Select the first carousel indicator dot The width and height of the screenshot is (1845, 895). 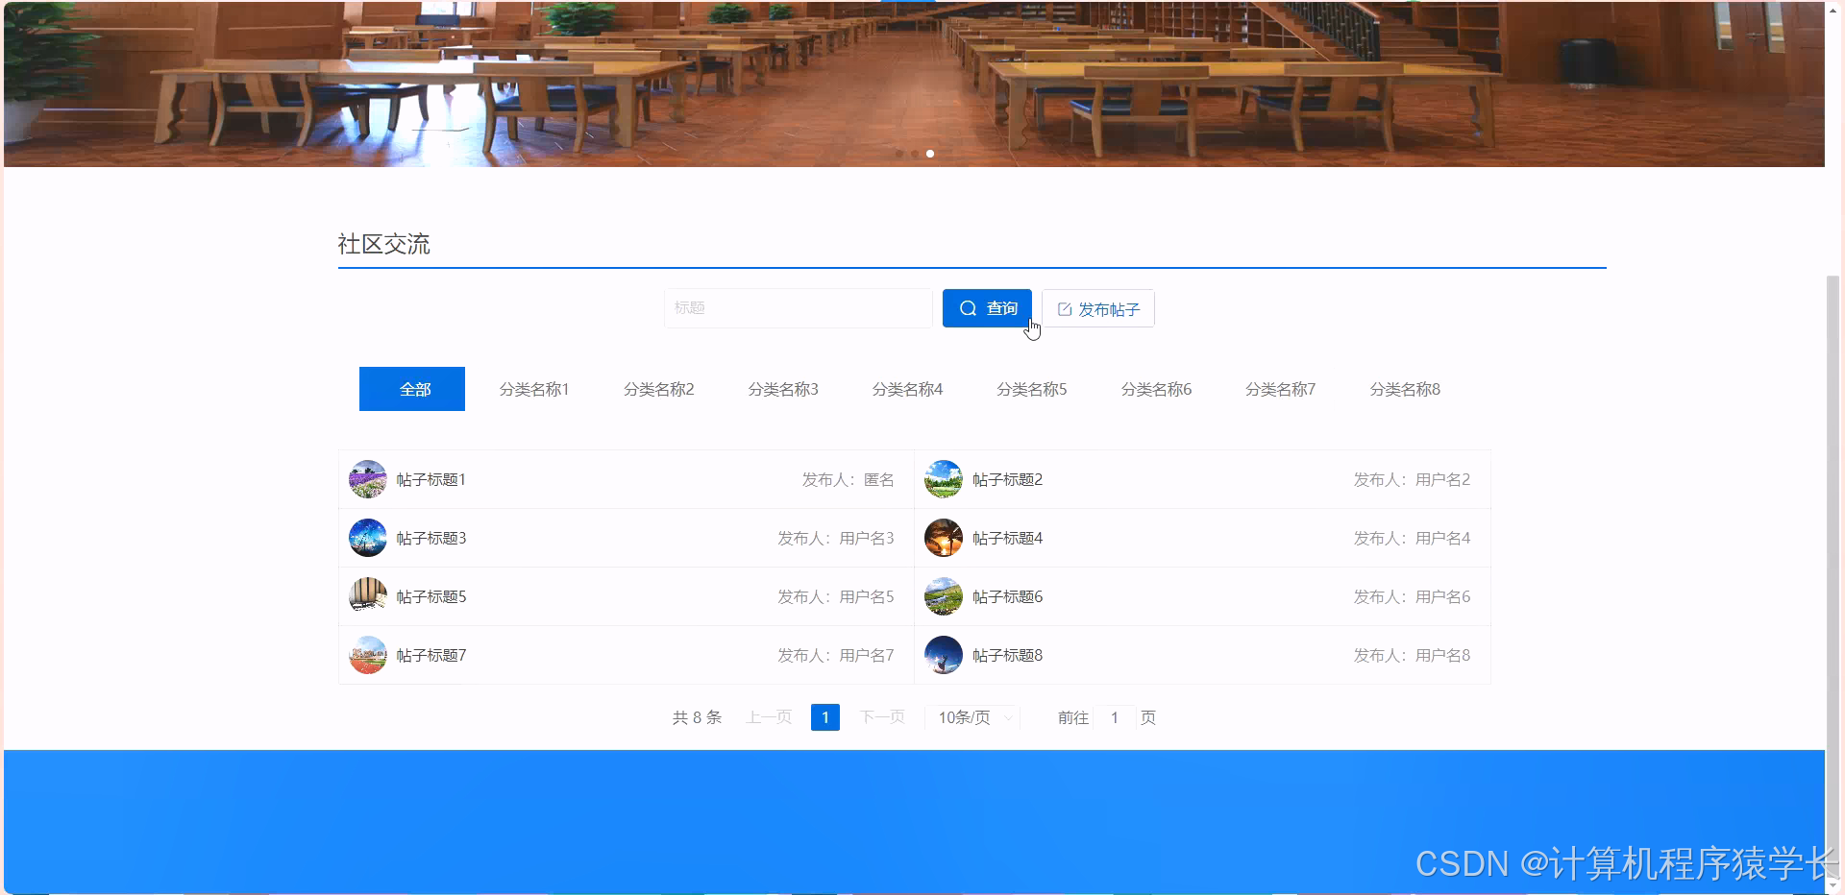(x=898, y=154)
